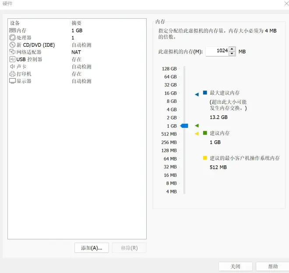Click the 8 GB slider scale label
Screen dimensions: 289x273
[x=172, y=101]
